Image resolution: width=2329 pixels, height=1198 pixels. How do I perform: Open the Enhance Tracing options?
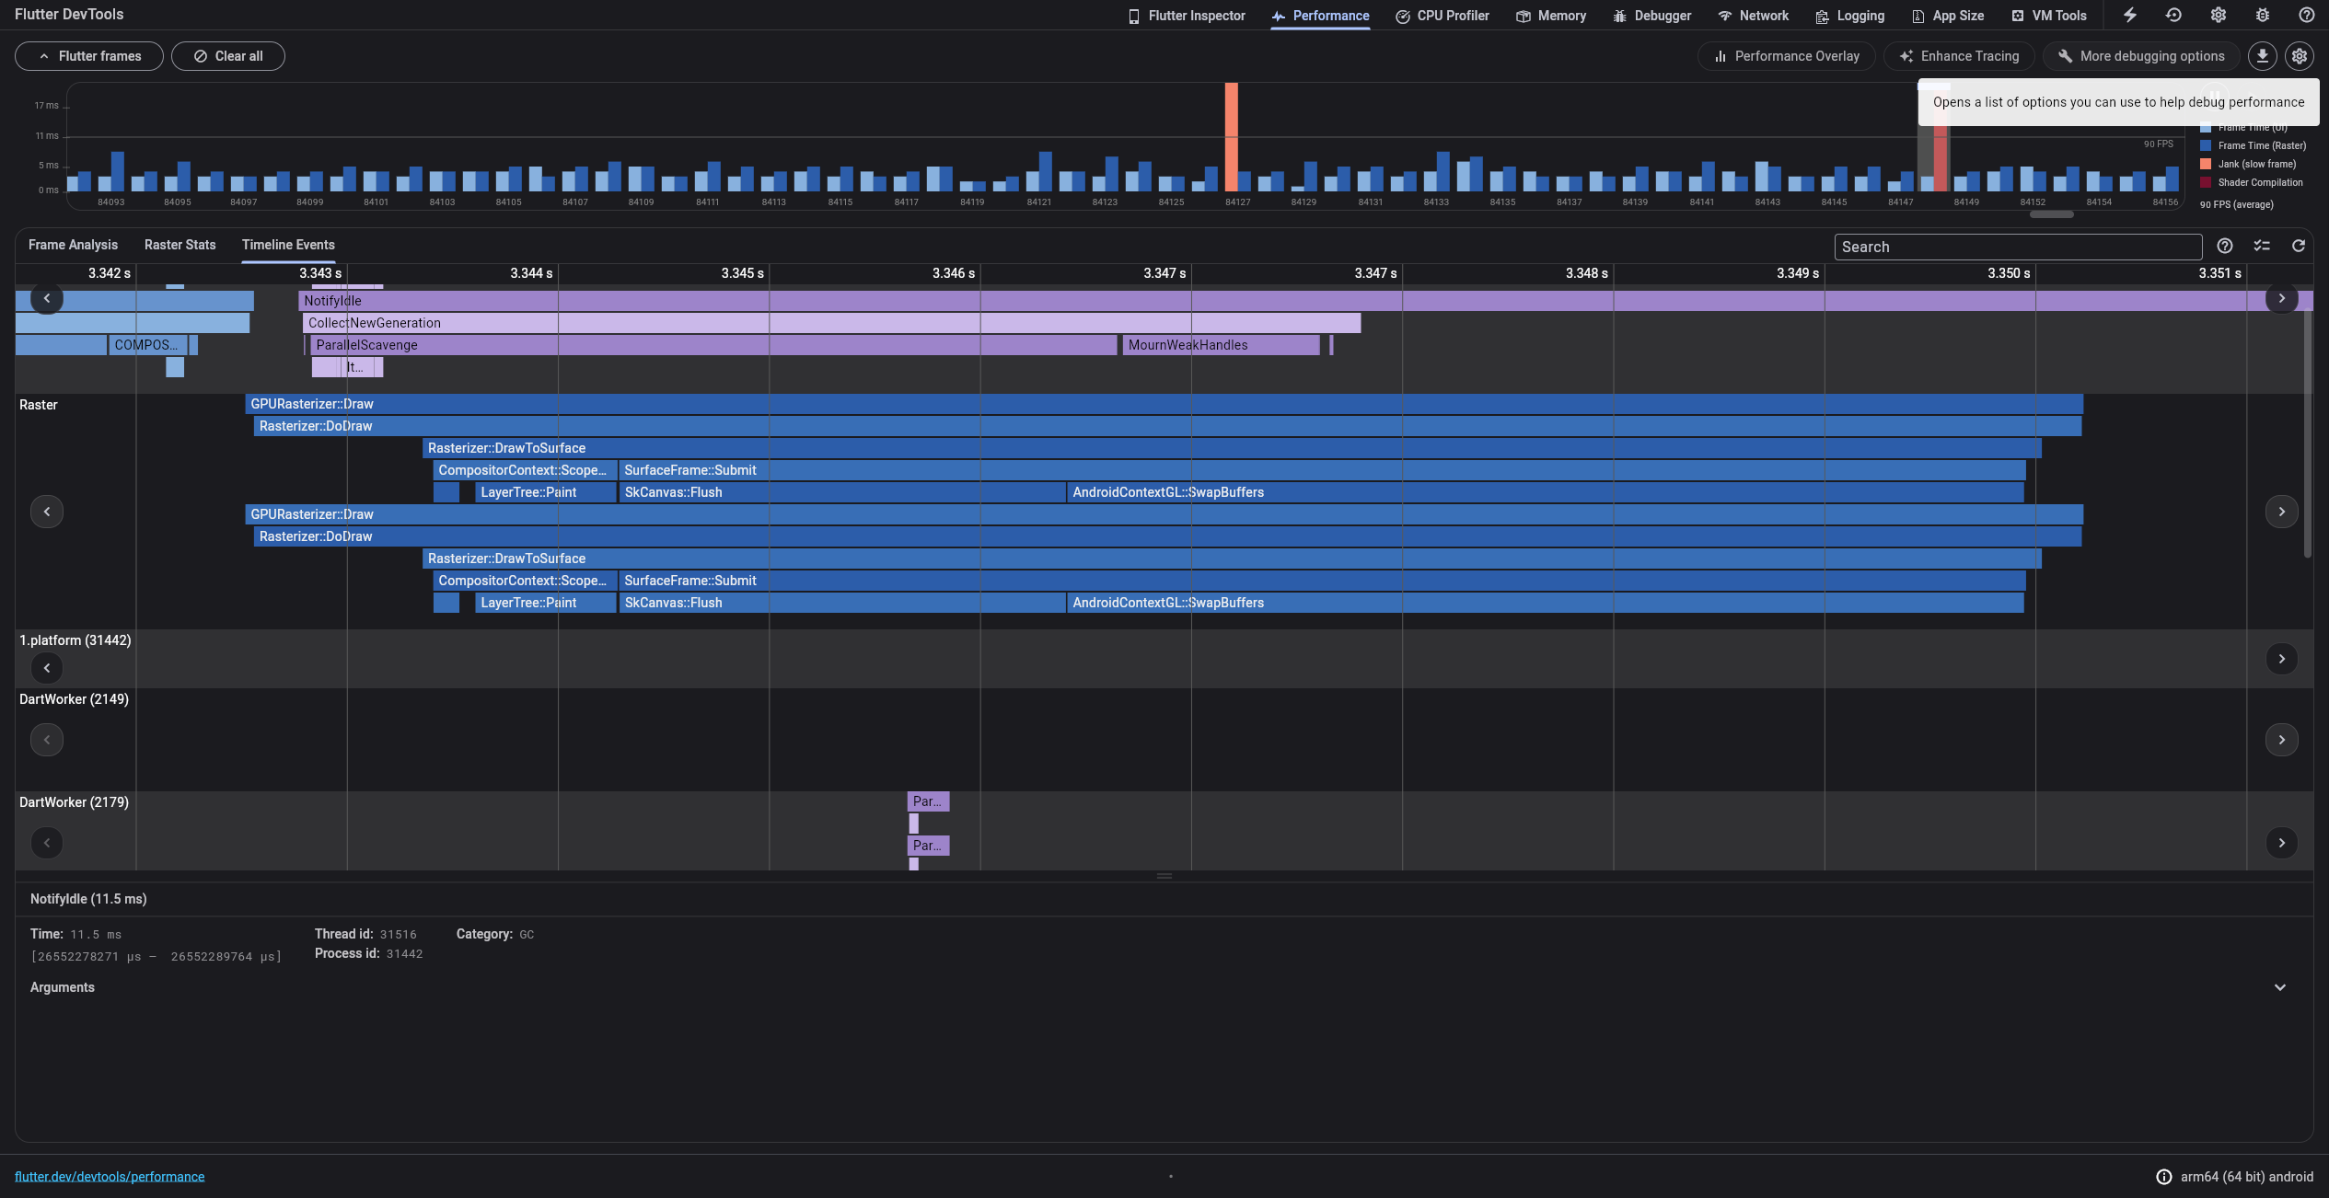pos(1959,56)
